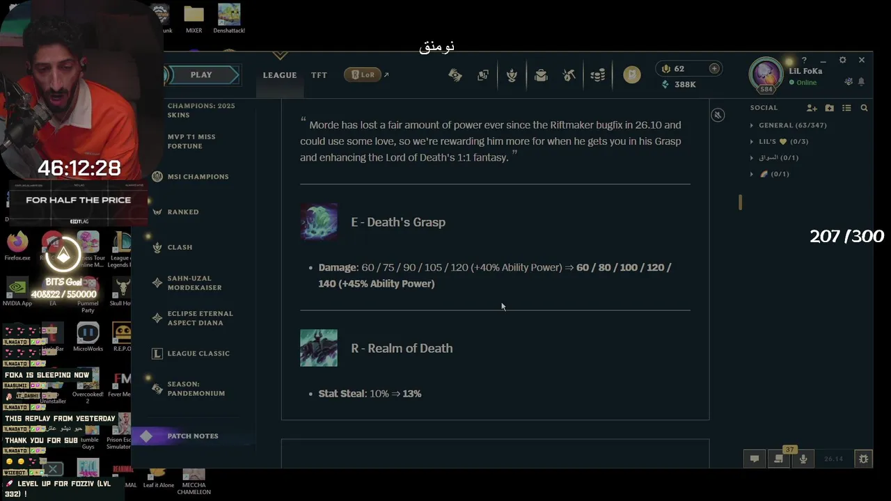Open the friends list options icon

846,108
